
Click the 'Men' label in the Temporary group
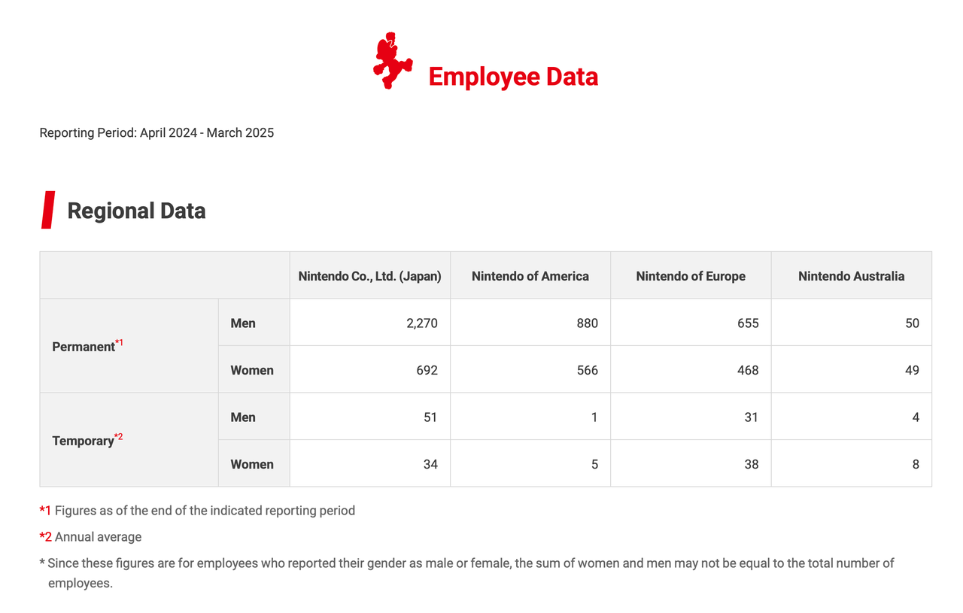pyautogui.click(x=243, y=417)
